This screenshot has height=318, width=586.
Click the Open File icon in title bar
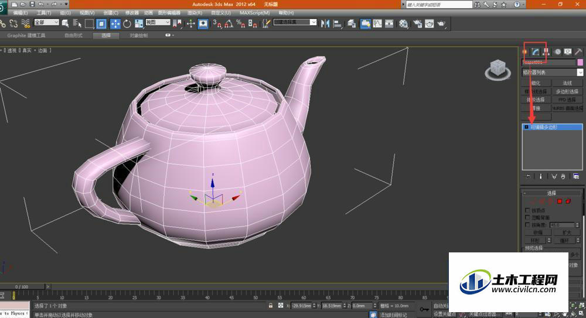click(23, 4)
